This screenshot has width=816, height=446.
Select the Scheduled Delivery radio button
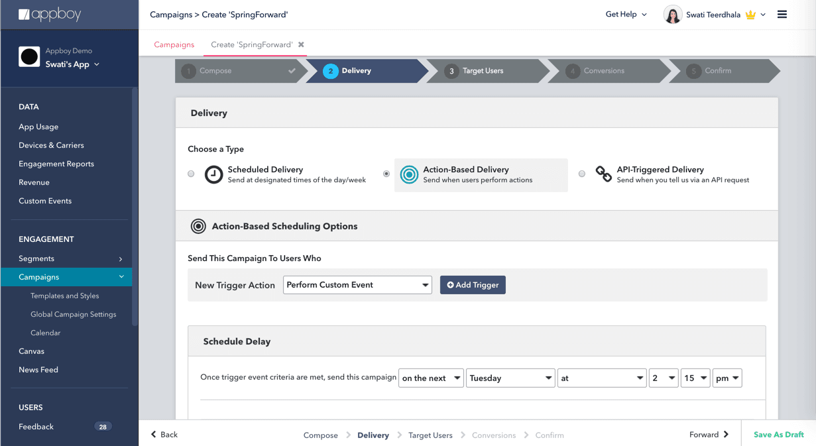coord(191,174)
